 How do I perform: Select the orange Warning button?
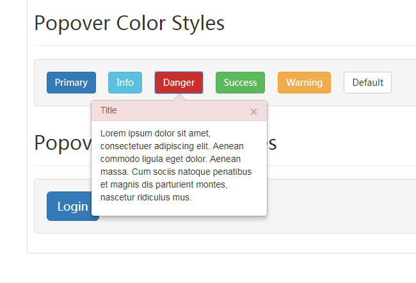304,83
